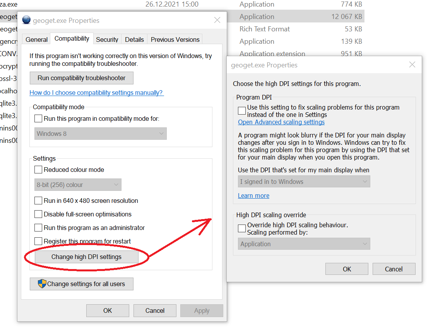Cancel the high DPI settings dialog
Screen dimensions: 438x331
coord(394,269)
